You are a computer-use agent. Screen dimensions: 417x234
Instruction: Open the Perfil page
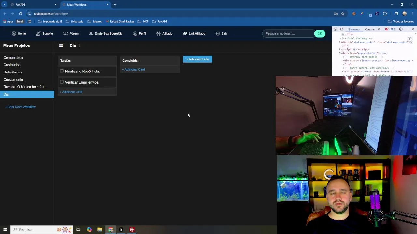point(139,33)
